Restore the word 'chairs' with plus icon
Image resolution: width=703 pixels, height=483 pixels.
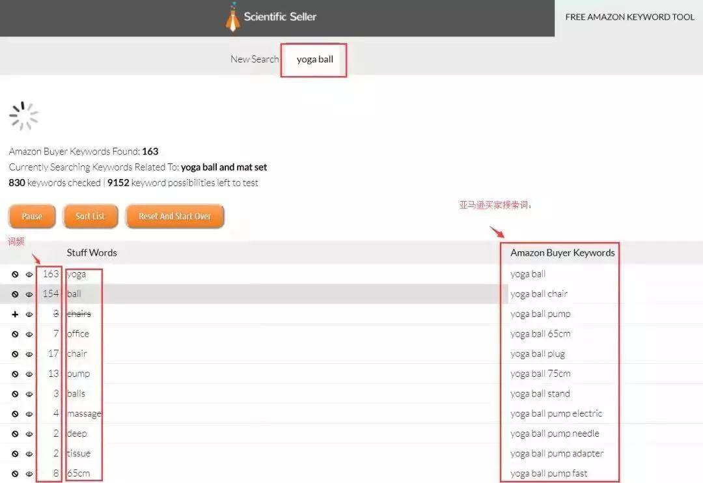click(15, 314)
